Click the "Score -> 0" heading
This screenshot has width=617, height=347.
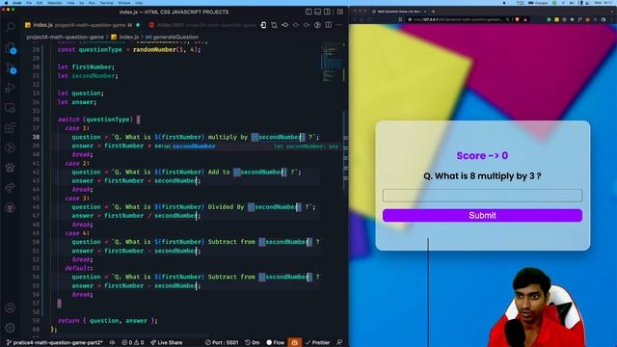tap(482, 155)
